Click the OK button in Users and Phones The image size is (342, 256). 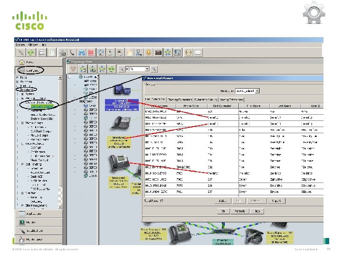(x=224, y=211)
